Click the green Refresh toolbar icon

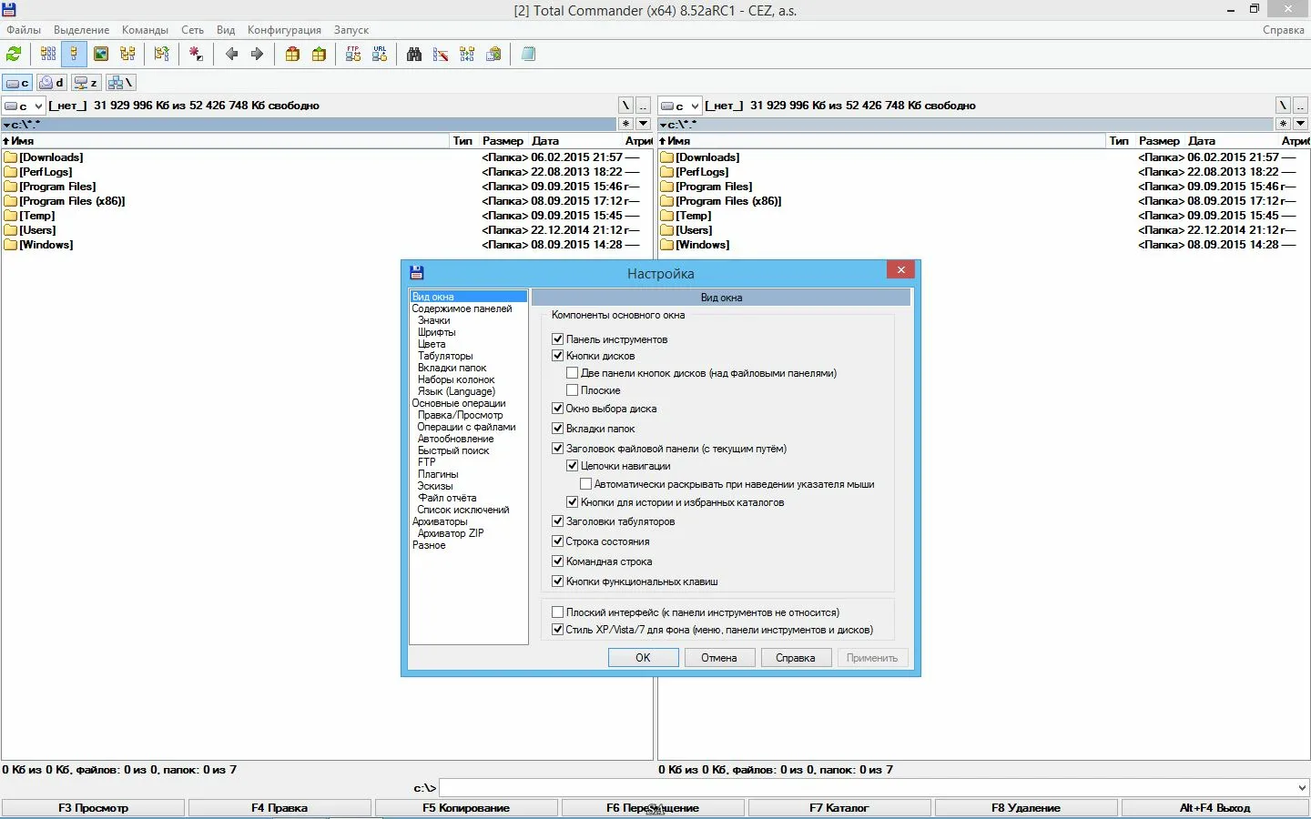point(14,55)
